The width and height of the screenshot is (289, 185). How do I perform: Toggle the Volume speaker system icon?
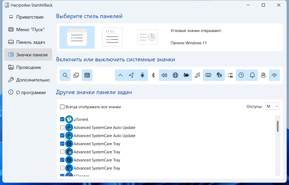pos(164,75)
